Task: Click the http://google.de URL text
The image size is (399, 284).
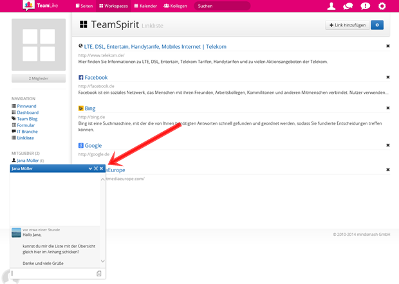Action: coord(94,154)
